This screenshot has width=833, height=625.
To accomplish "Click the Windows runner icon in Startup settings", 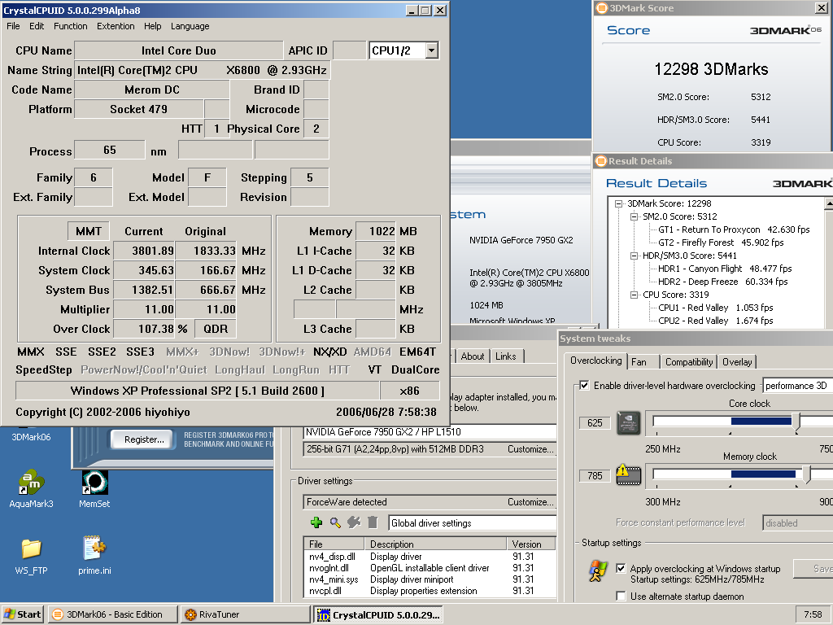I will click(x=598, y=572).
